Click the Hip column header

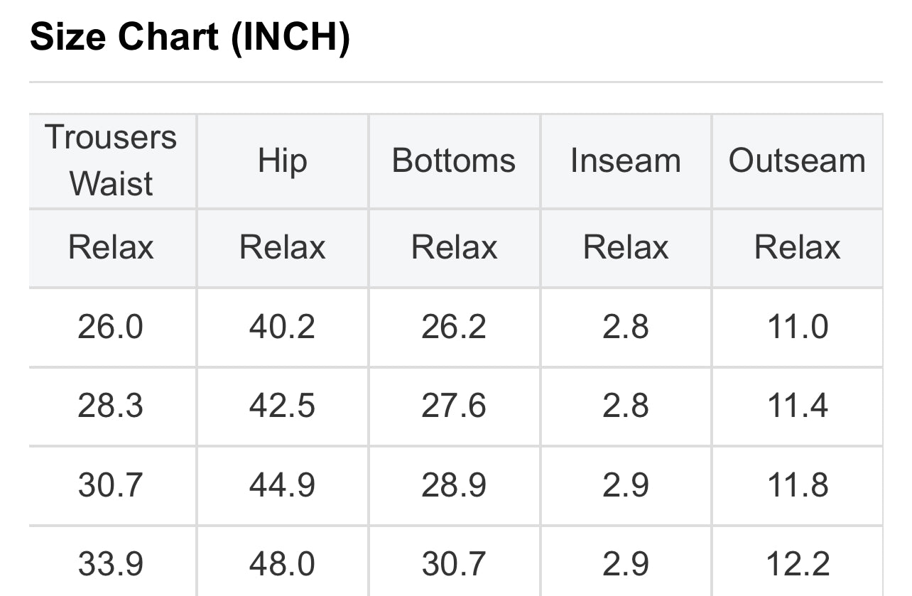click(282, 161)
